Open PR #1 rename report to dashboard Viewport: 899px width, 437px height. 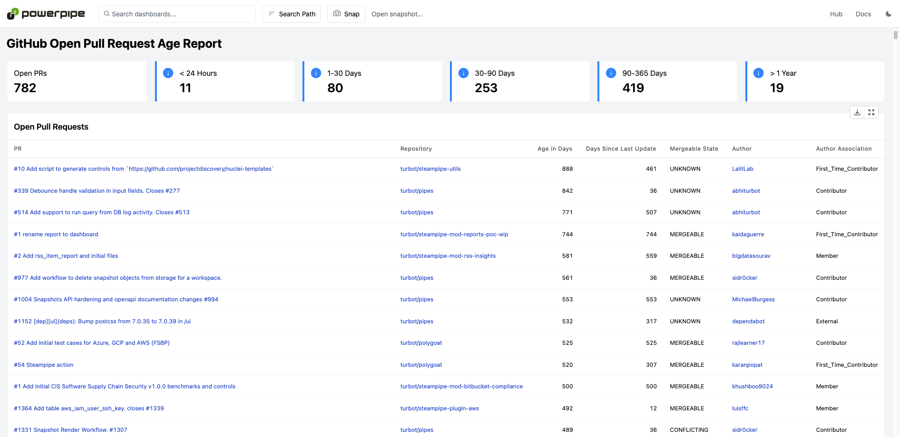56,234
